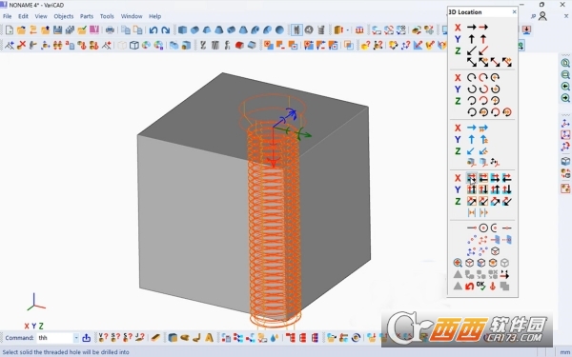
Task: Print the drawing with the printer icon
Action: 110,30
